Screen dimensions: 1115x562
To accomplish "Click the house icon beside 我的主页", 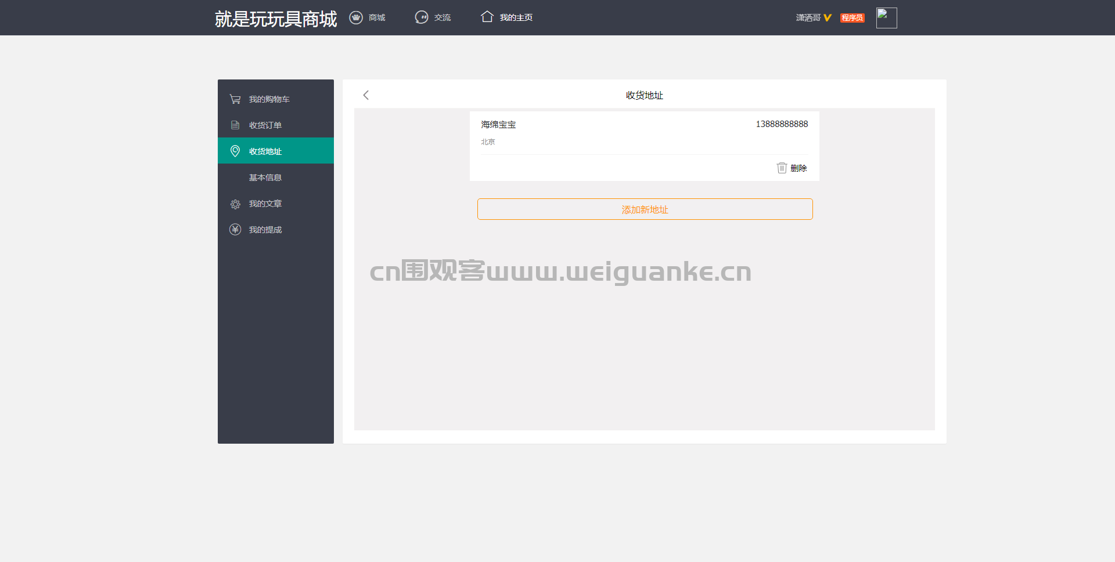I will [x=487, y=17].
